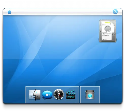
Task: Select the hard drive icon on desktop
Action: click(x=108, y=31)
